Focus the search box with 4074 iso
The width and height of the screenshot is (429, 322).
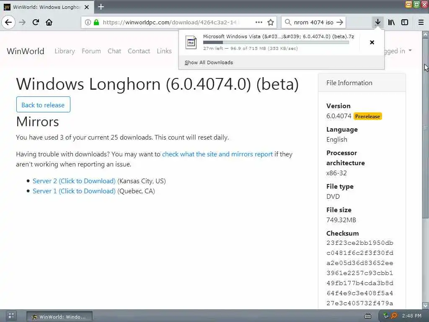point(313,22)
